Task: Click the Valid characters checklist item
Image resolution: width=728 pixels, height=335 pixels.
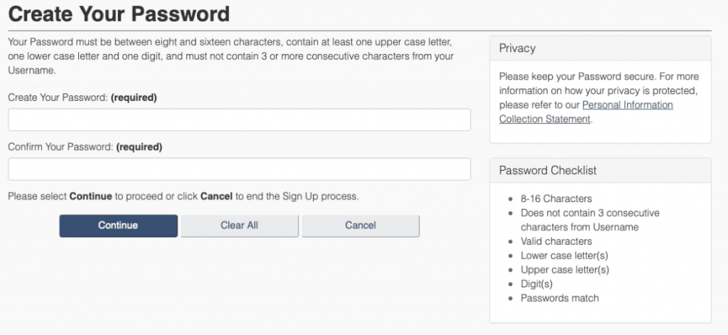Action: [x=556, y=241]
